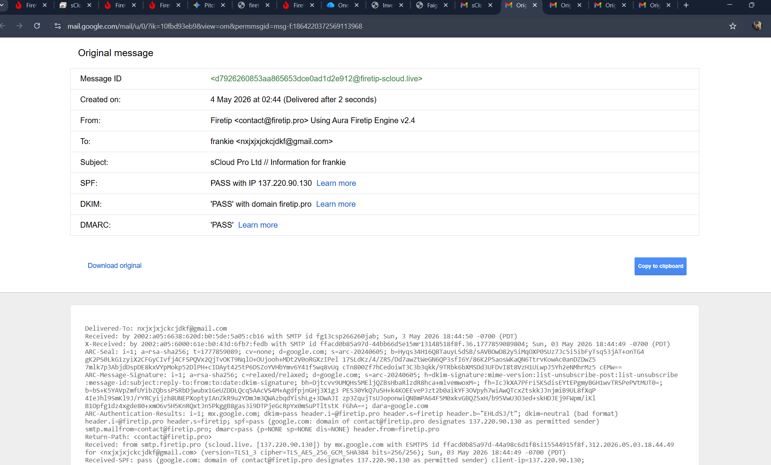Click the Return-Path header line

[x=148, y=437]
